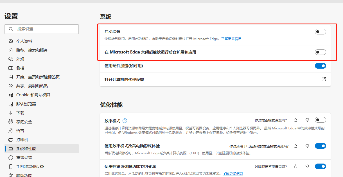Give thumbs down for 你对效率模式满意吗
The width and height of the screenshot is (343, 177).
[307, 120]
